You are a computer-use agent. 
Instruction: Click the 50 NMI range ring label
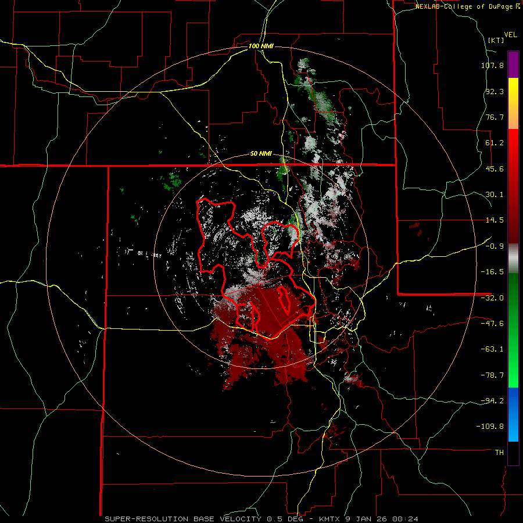(x=261, y=154)
